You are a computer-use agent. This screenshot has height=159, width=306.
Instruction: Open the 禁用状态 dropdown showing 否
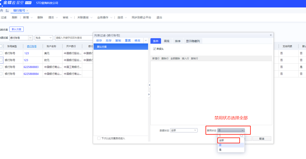pos(231,130)
